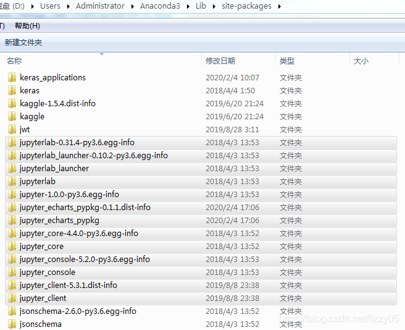Expand the arrow after Lib in path
This screenshot has height=330, width=405.
pos(214,6)
